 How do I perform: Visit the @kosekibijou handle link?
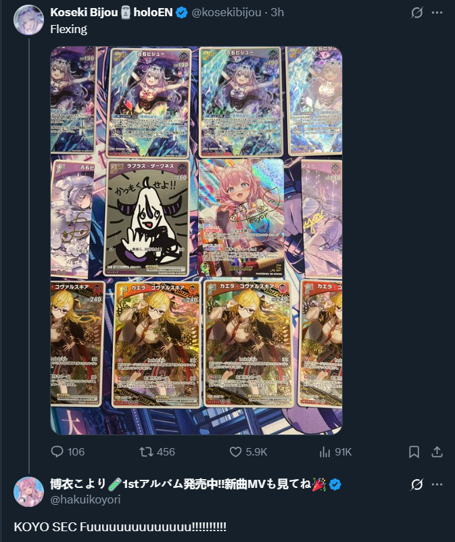pyautogui.click(x=226, y=12)
